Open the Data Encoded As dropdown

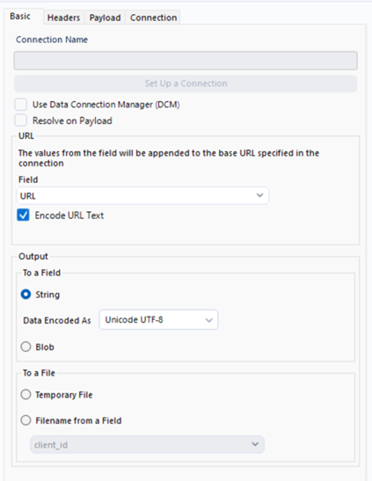click(158, 320)
